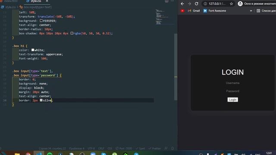
Task: Open File Explorer from taskbar
Action: (x=17, y=154)
